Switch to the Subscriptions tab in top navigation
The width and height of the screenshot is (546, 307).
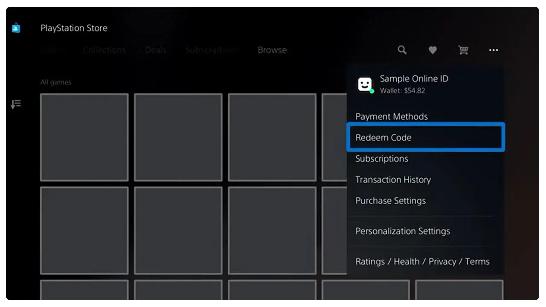pyautogui.click(x=211, y=50)
